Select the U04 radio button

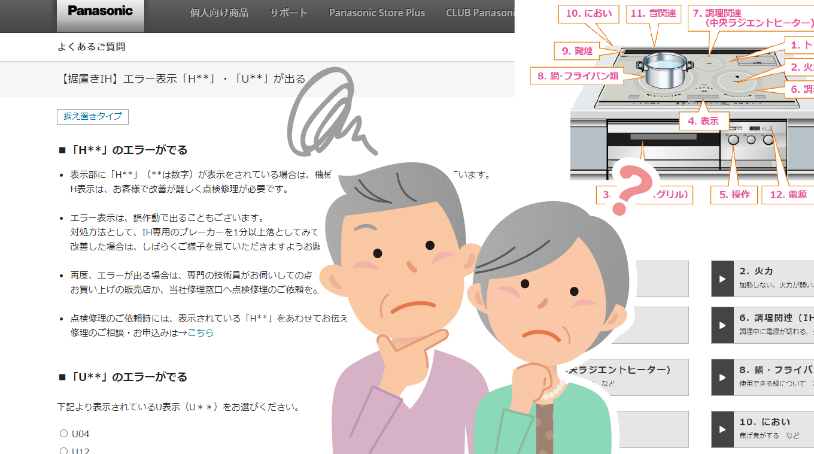point(64,434)
